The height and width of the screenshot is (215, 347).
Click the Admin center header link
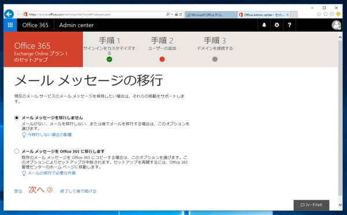click(x=76, y=25)
